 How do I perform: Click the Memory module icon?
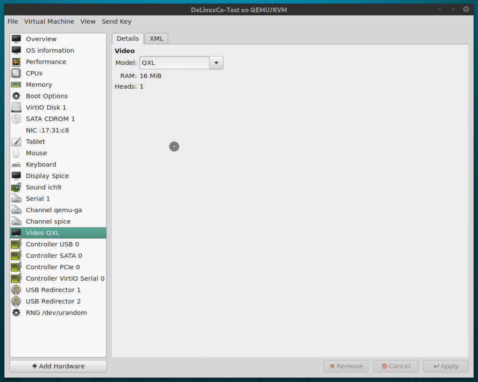coord(17,84)
